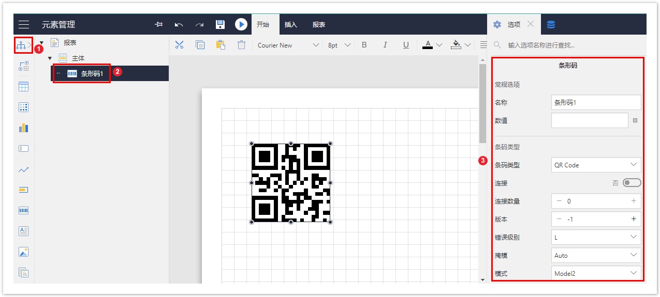Open the group editor sidebar icon

pyautogui.click(x=23, y=66)
